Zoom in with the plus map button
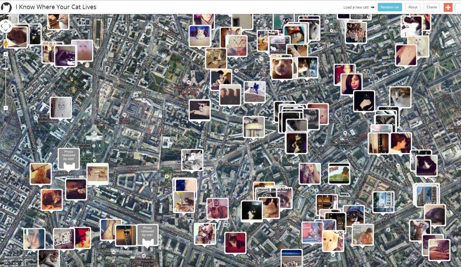This screenshot has width=461, height=267. 6,54
